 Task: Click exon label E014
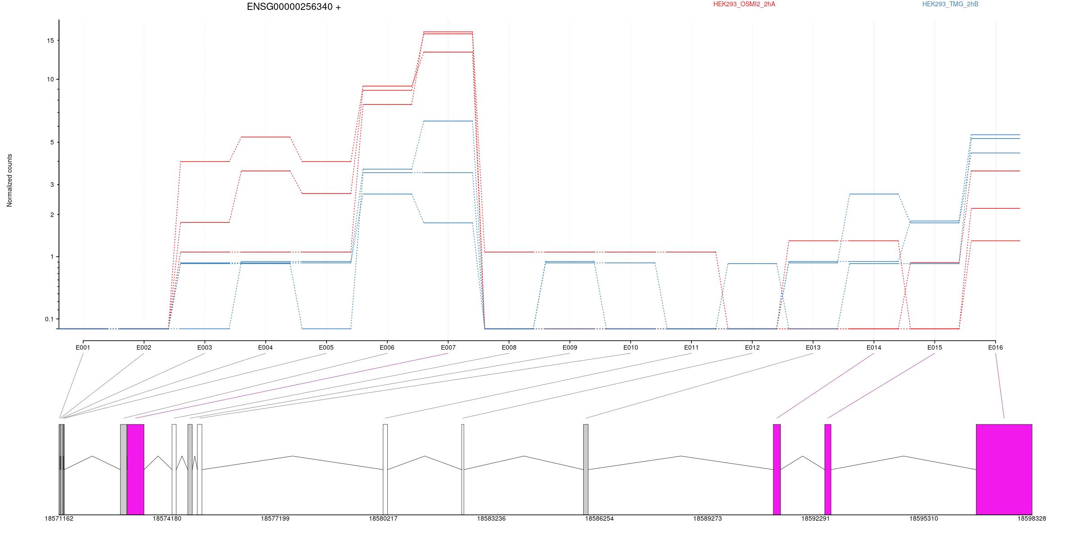(874, 347)
